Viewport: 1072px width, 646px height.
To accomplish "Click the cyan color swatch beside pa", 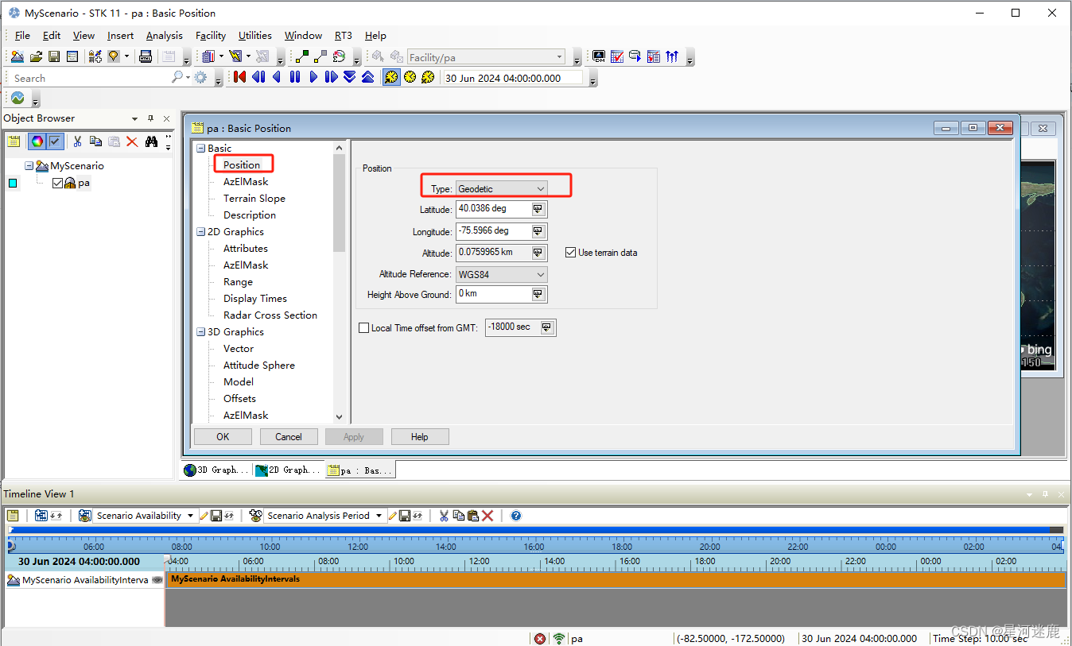I will tap(13, 183).
